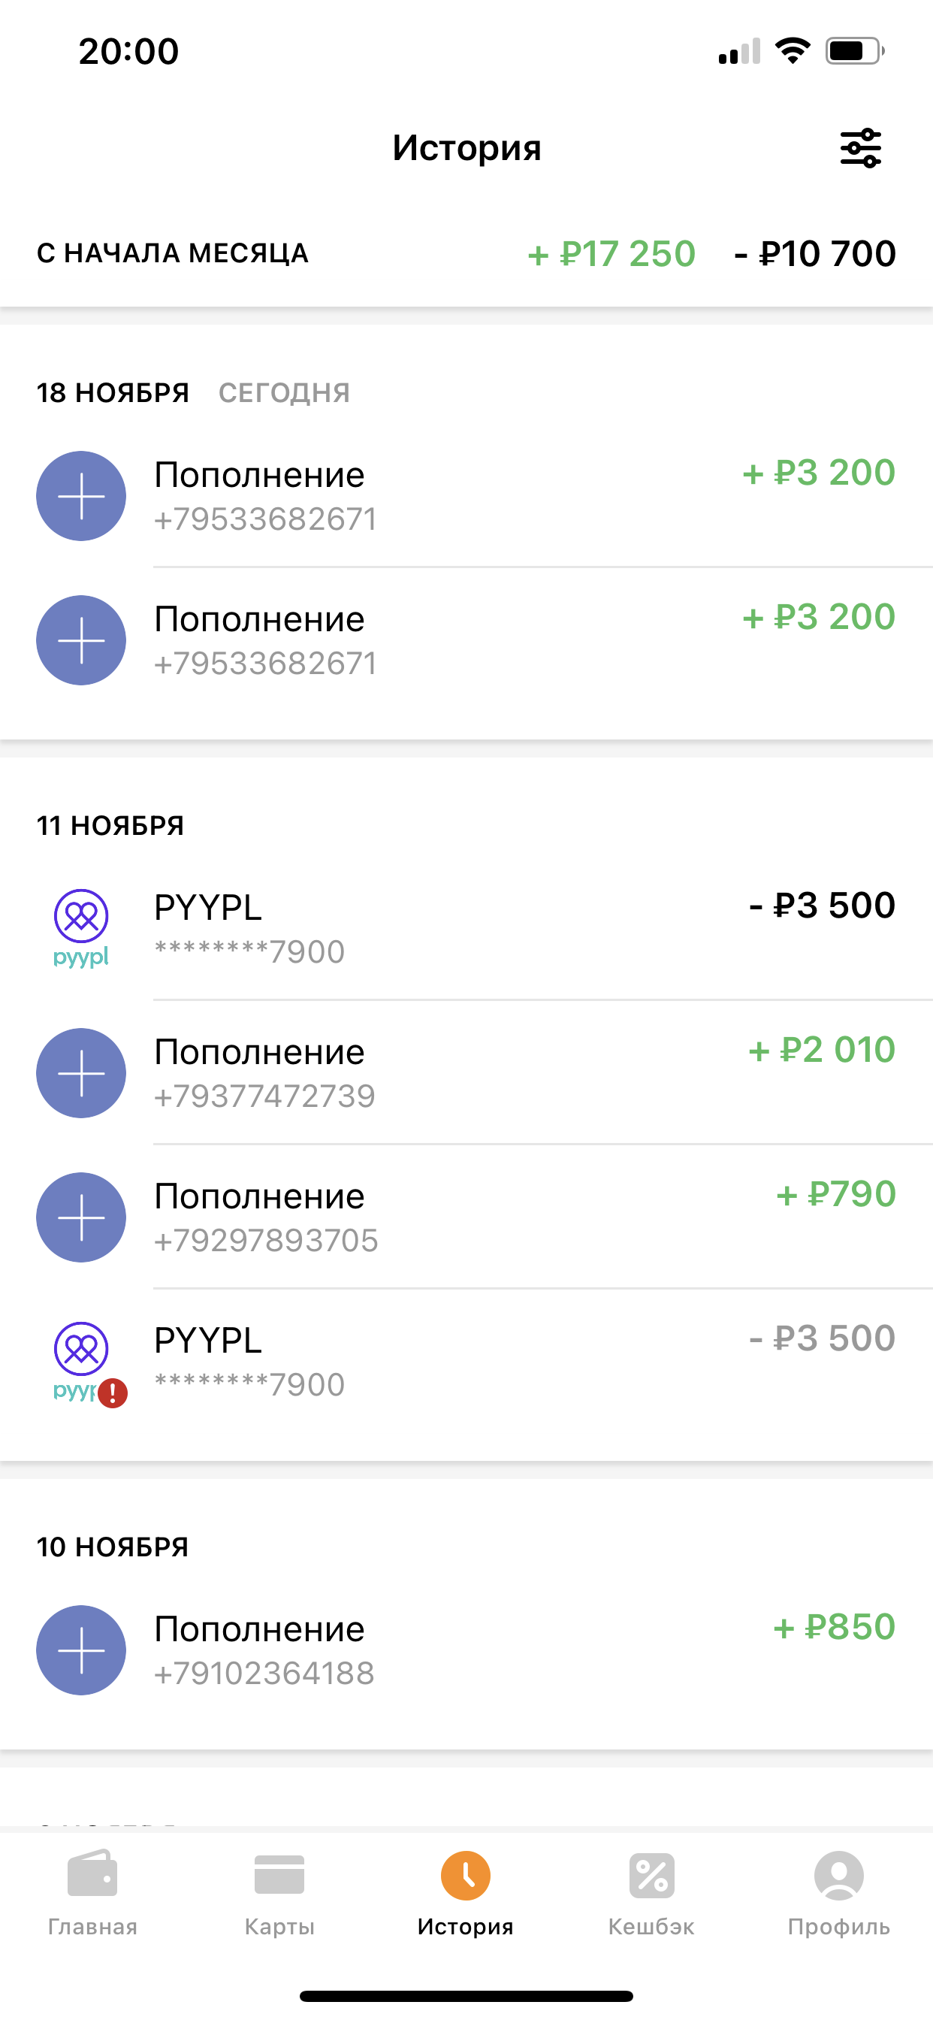
Task: Tap the plus icon for +₽850 top-up
Action: click(x=81, y=1650)
